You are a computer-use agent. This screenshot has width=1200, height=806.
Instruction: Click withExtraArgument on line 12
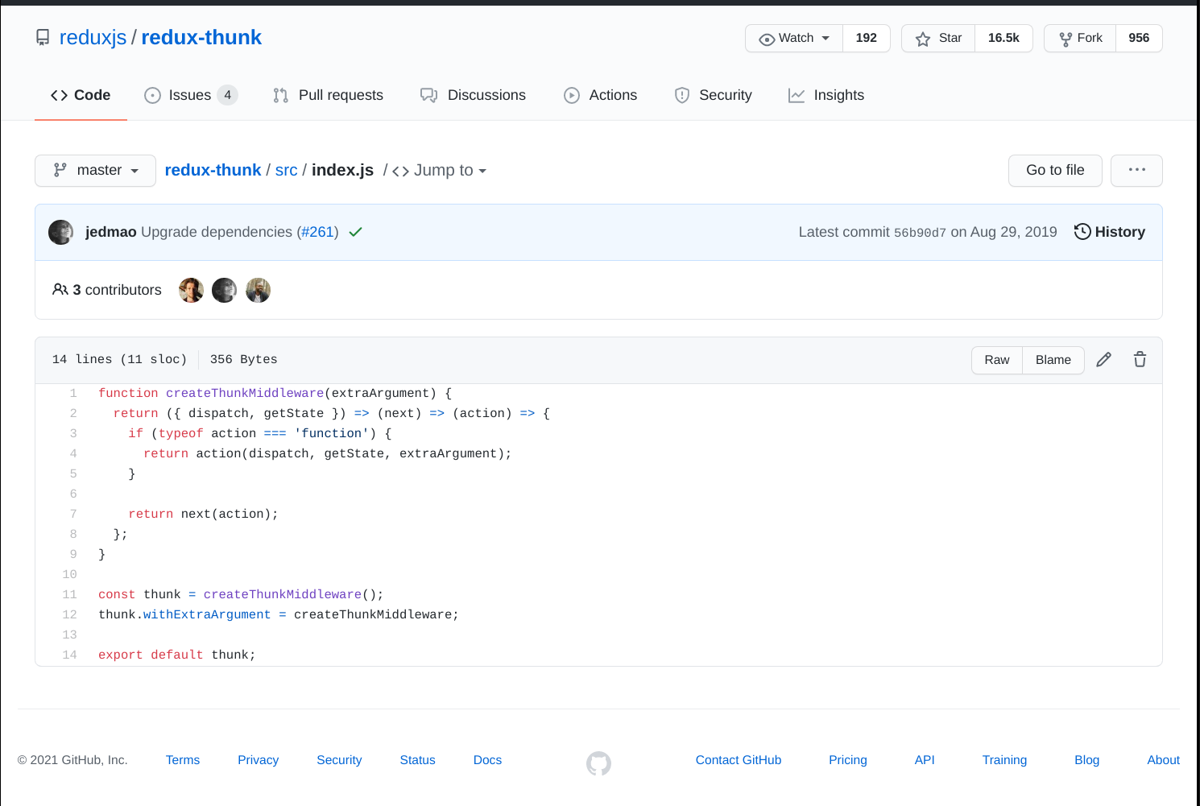(x=207, y=614)
